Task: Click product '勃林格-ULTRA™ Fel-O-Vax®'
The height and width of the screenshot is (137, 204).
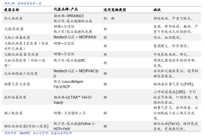Action: coord(73,100)
